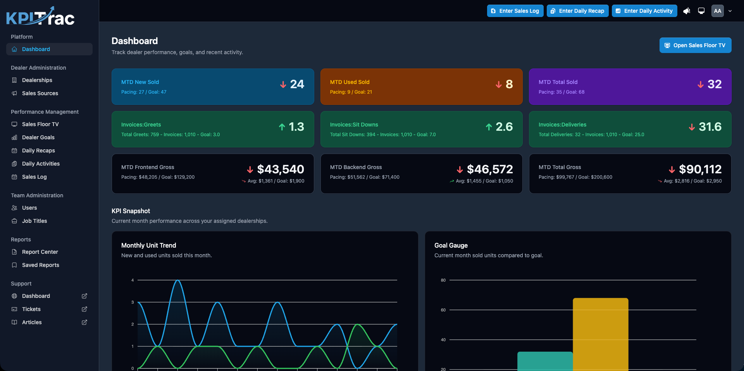The width and height of the screenshot is (744, 371).
Task: Navigate to Dealer Goals
Action: coord(49,137)
